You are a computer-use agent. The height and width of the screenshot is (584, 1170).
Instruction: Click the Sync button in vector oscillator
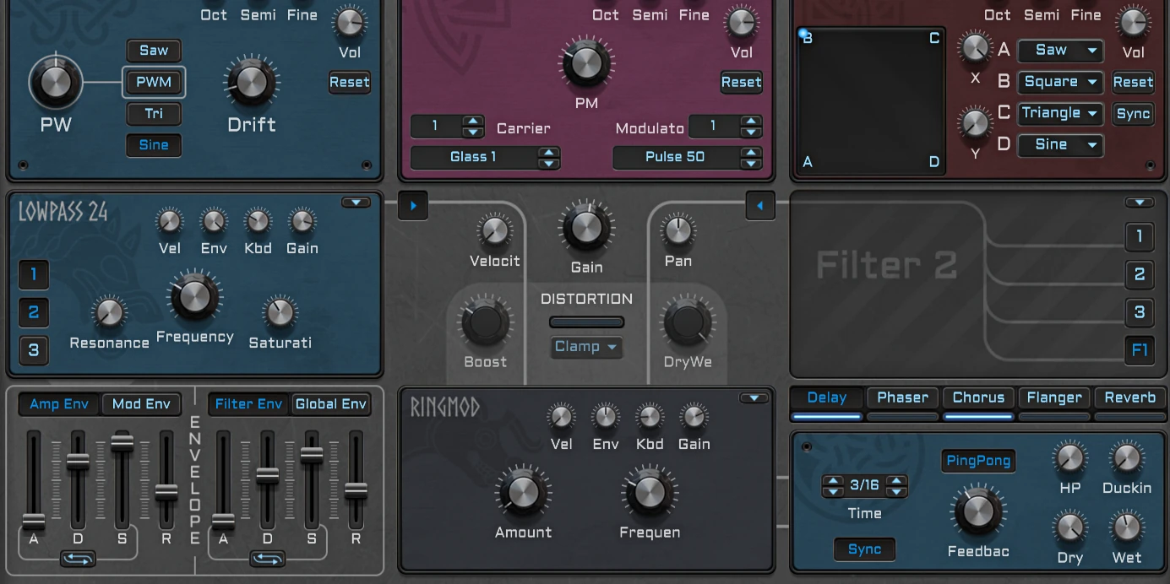tap(1133, 114)
